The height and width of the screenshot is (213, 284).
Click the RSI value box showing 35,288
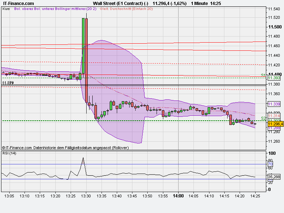pyautogui.click(x=273, y=177)
